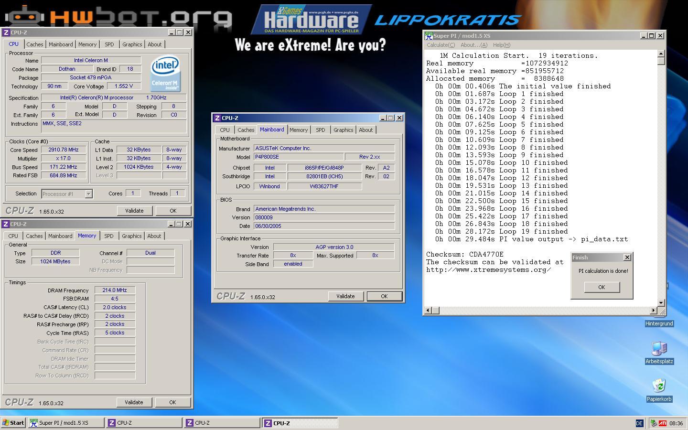Click the xtremesystems.org URL text
The width and height of the screenshot is (688, 430).
[x=489, y=269]
